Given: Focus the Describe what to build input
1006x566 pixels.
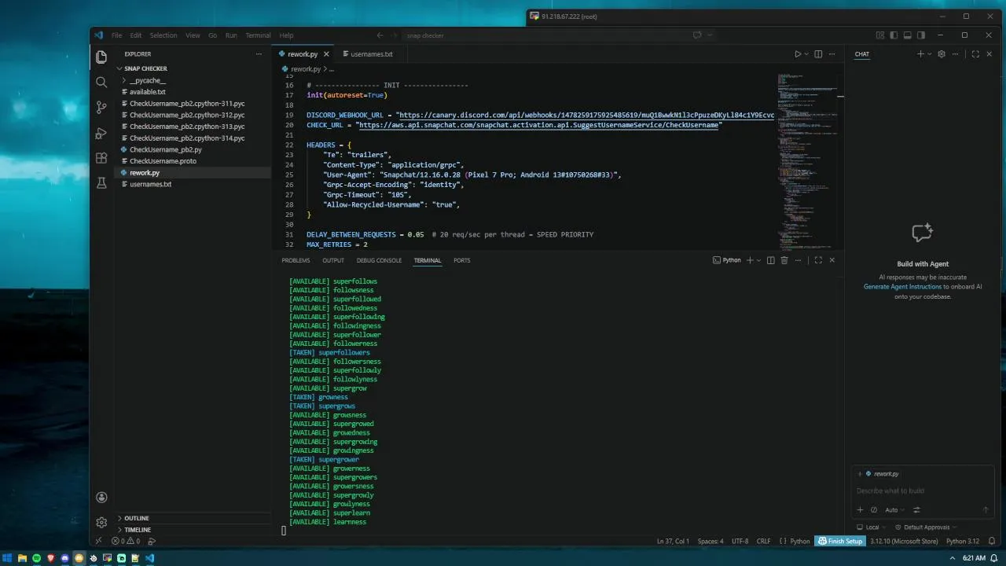Looking at the screenshot, I should click(x=923, y=491).
